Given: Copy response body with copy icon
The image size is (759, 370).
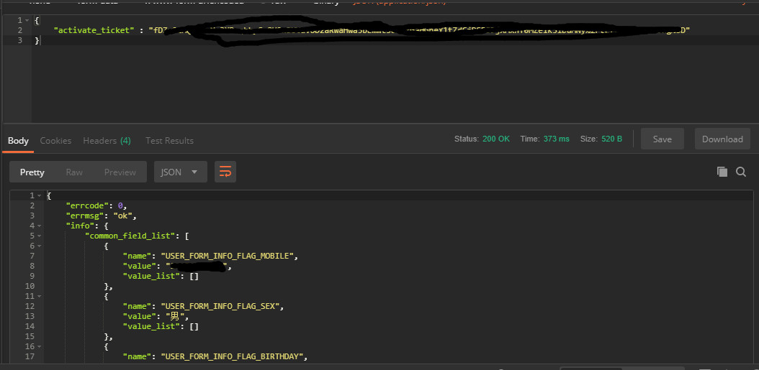Looking at the screenshot, I should [722, 172].
